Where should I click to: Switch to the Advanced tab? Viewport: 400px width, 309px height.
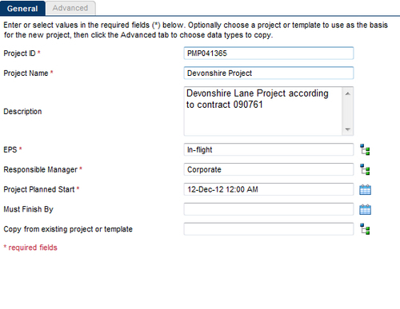click(x=70, y=8)
